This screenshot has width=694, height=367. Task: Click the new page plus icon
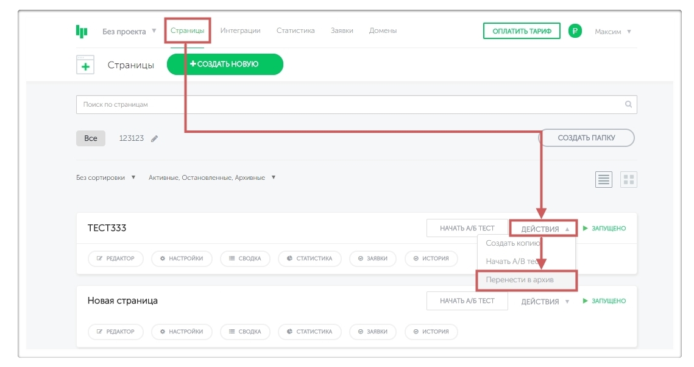pos(85,65)
